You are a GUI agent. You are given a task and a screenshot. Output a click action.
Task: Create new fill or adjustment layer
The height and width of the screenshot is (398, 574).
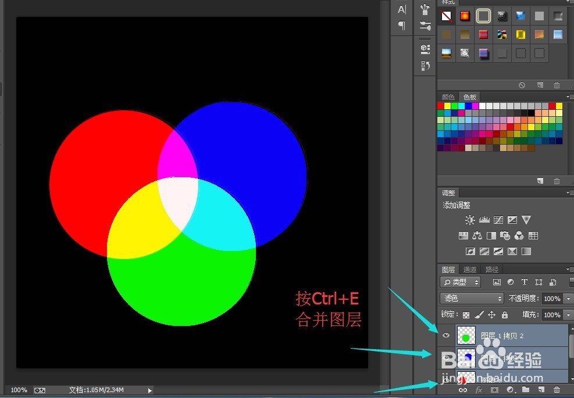tap(510, 390)
